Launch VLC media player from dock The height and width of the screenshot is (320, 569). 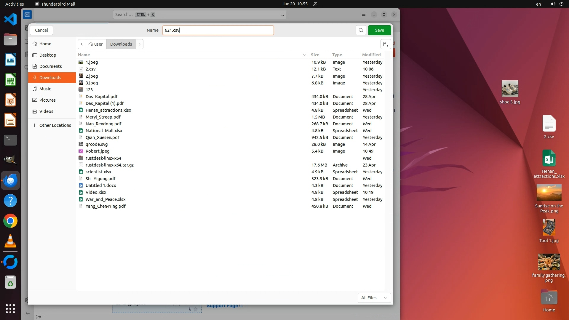(10, 241)
